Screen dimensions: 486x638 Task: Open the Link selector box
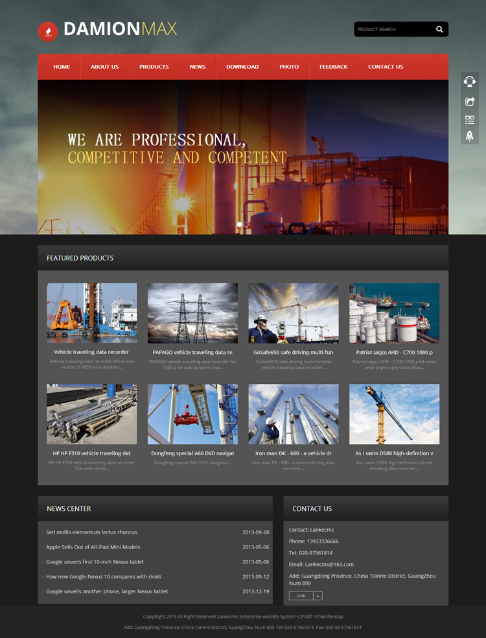tap(305, 596)
